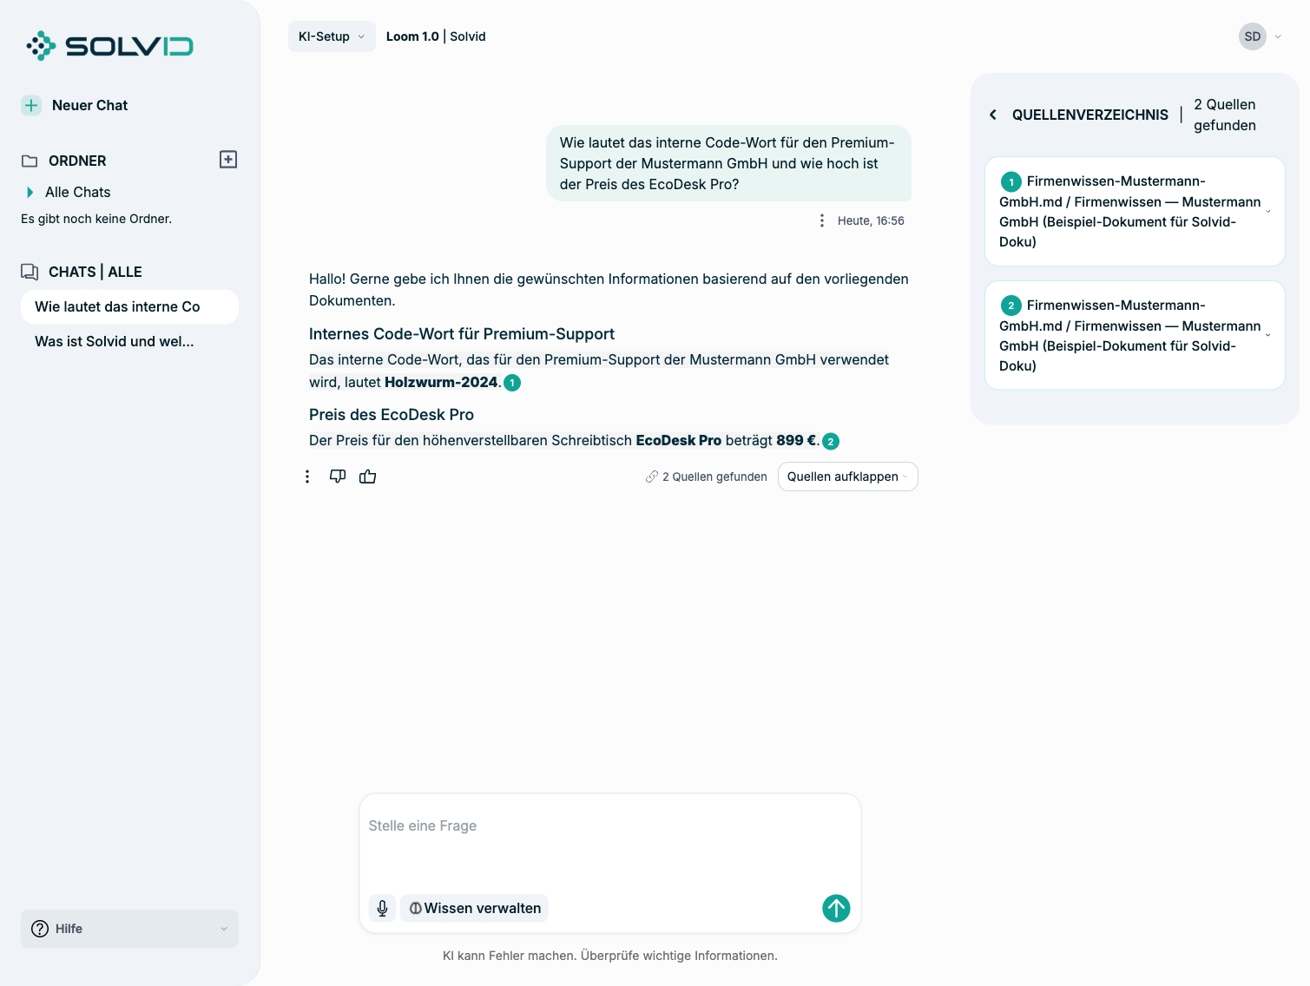Image resolution: width=1310 pixels, height=986 pixels.
Task: Give the answer a thumbs up
Action: (368, 476)
